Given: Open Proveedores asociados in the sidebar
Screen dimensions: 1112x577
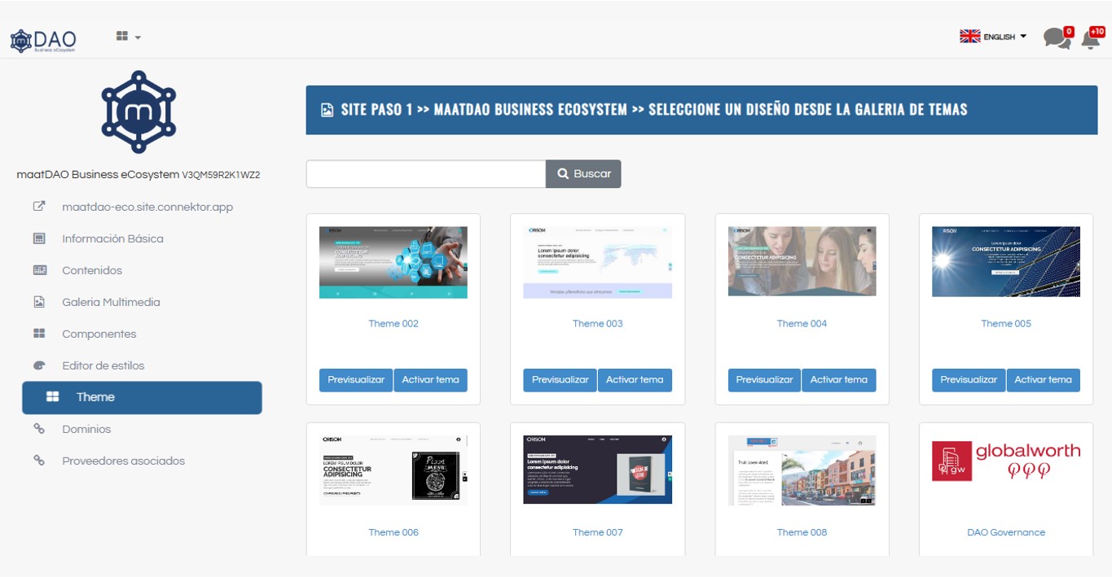Looking at the screenshot, I should [123, 461].
